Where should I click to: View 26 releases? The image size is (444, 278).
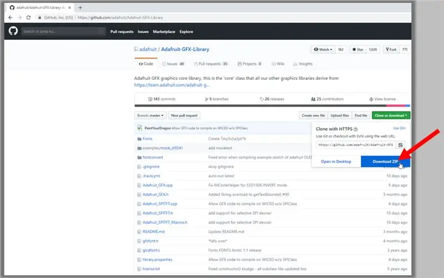272,99
